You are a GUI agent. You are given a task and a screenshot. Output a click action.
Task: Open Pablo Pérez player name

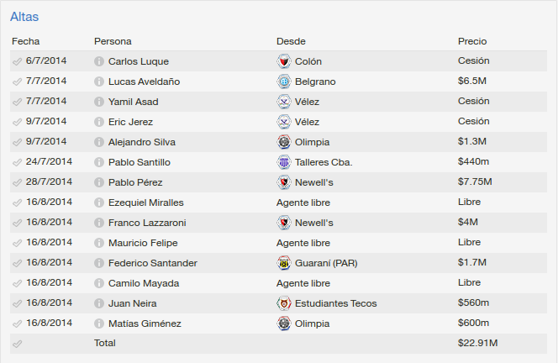click(x=135, y=182)
